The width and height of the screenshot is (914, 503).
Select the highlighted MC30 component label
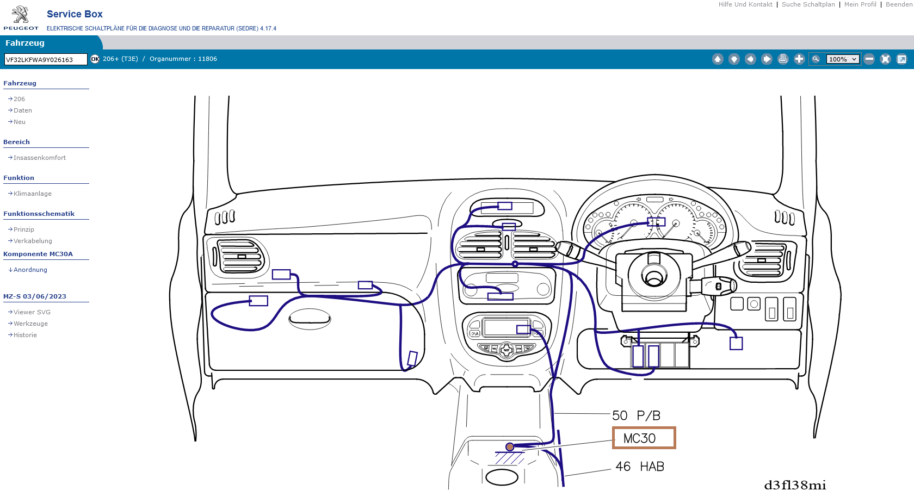[644, 438]
